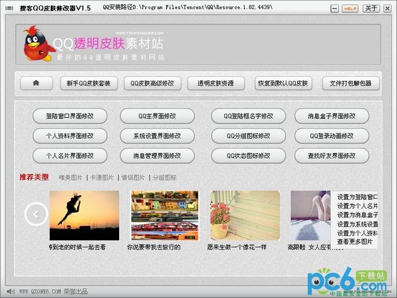This screenshot has width=397, height=298.
Task: Select colorful shop shelves thumbnail
Action: click(165, 215)
